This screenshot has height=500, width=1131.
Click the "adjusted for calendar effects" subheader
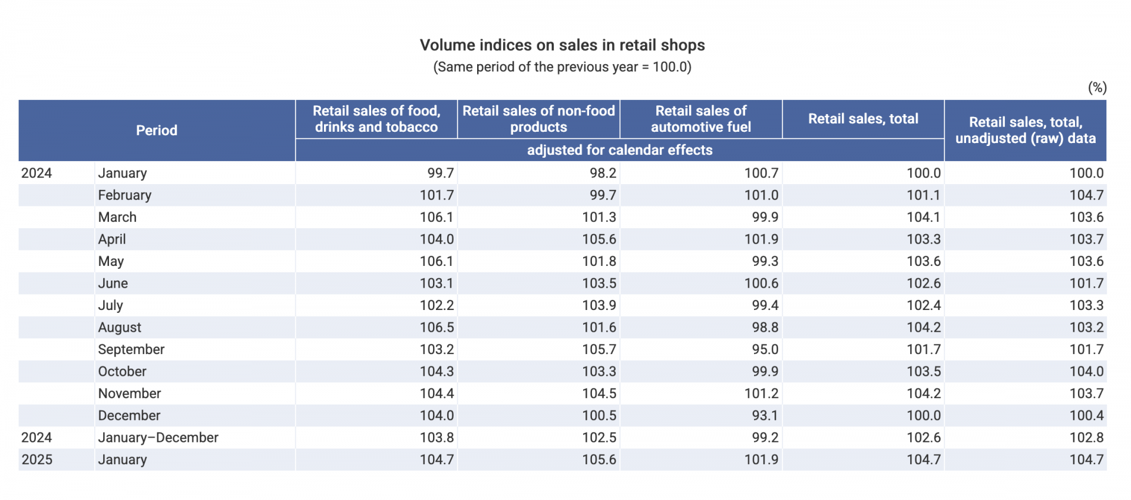[x=620, y=150]
